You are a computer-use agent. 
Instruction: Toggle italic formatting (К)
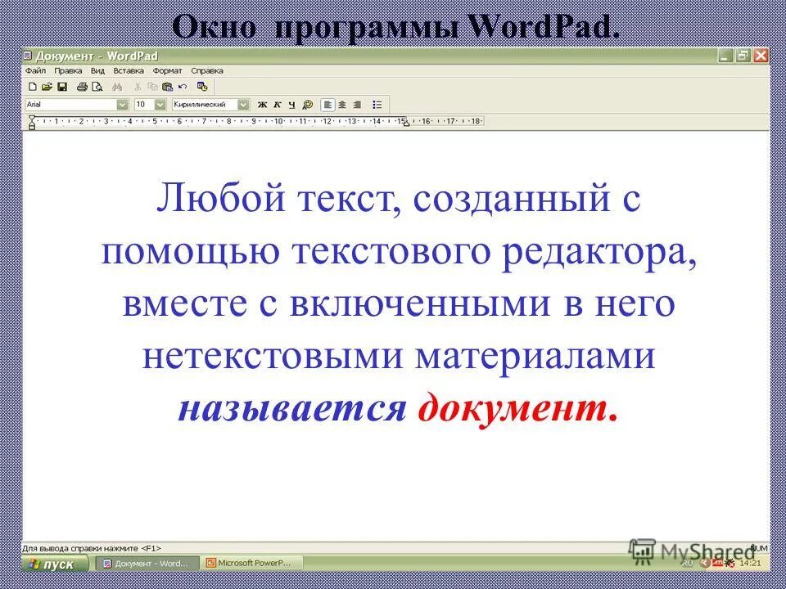(x=276, y=104)
